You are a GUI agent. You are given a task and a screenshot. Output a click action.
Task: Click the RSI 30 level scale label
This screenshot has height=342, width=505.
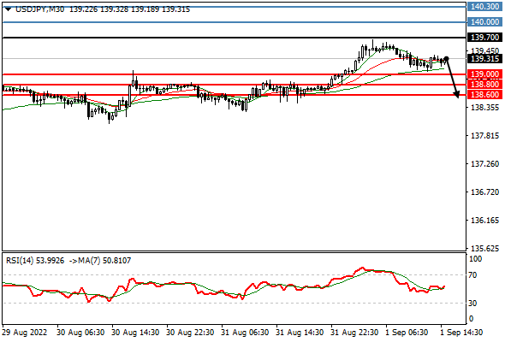473,303
